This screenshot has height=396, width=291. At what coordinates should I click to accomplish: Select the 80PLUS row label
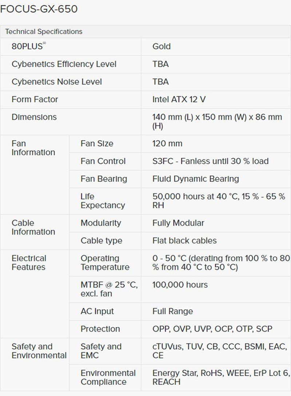click(x=28, y=46)
